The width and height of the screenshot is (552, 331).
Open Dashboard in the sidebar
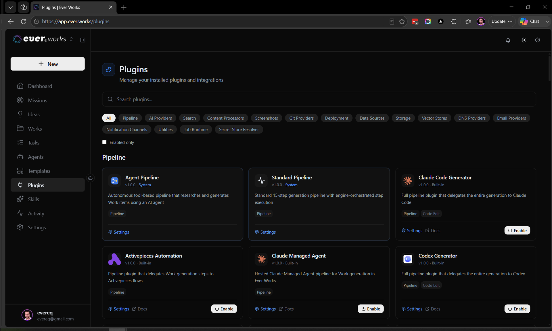pyautogui.click(x=48, y=86)
